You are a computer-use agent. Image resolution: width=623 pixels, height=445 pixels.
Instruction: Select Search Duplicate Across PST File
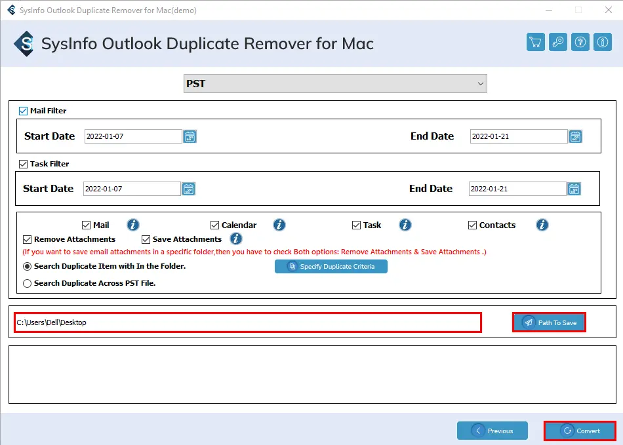(27, 283)
